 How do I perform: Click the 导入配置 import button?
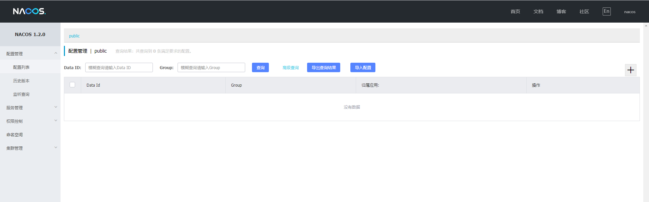point(363,67)
